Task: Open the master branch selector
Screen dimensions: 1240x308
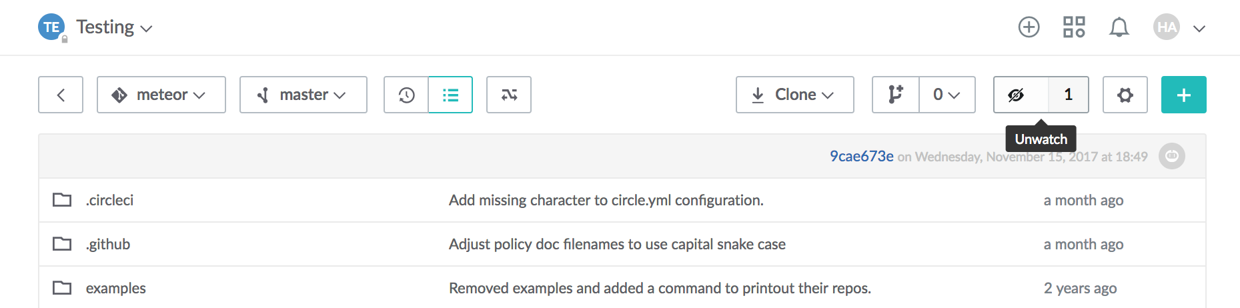Action: pos(303,95)
